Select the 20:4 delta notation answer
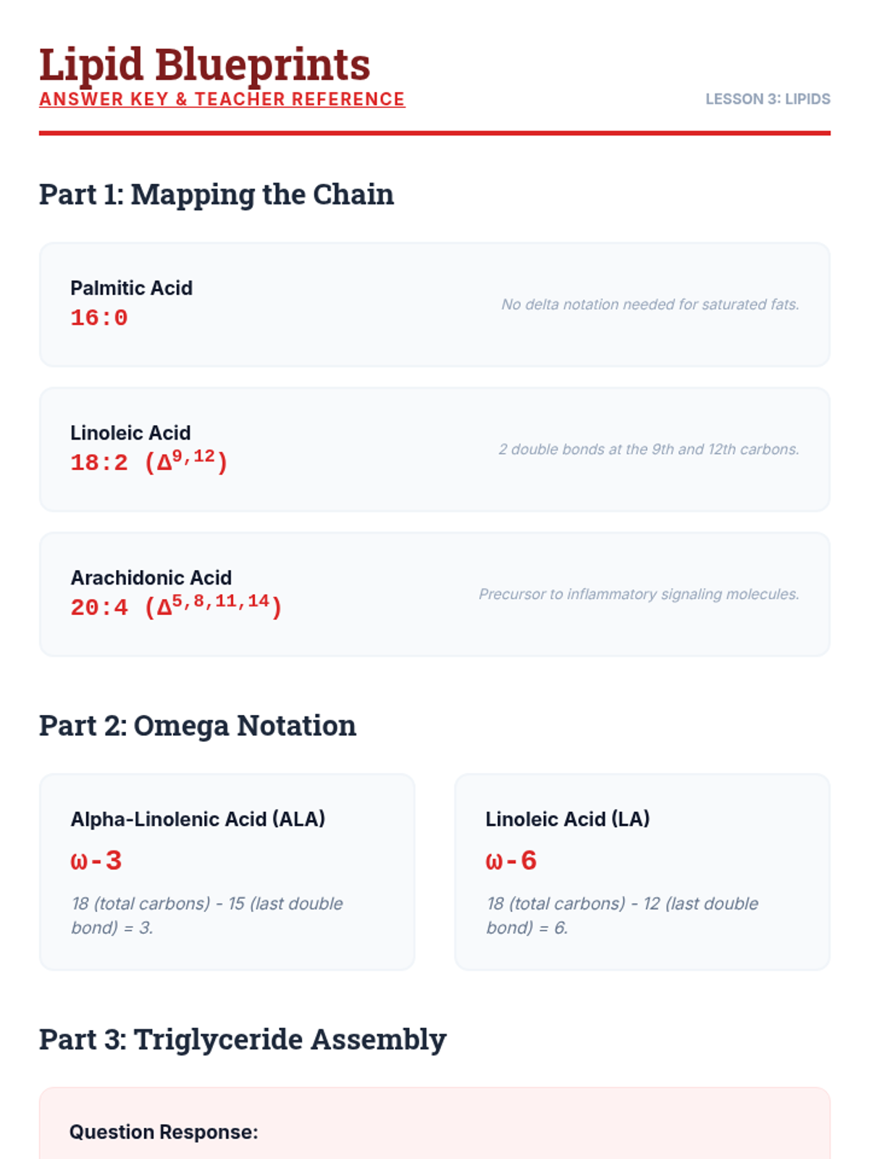 [176, 606]
